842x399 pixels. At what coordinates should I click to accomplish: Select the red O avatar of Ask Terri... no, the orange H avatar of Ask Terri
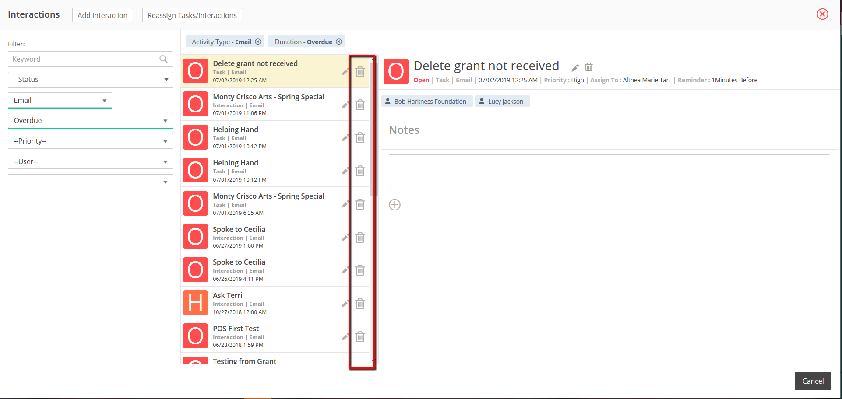coord(195,303)
